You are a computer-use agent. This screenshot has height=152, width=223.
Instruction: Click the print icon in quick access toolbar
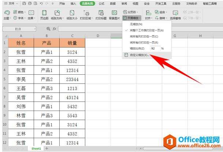(30, 3)
